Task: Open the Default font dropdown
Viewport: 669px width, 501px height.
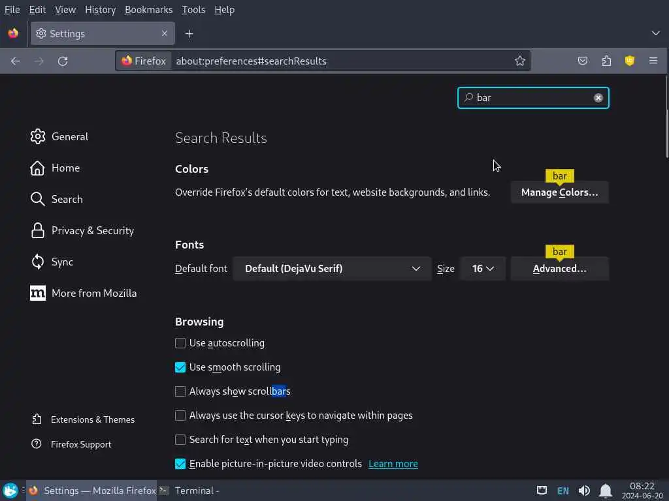Action: (332, 269)
